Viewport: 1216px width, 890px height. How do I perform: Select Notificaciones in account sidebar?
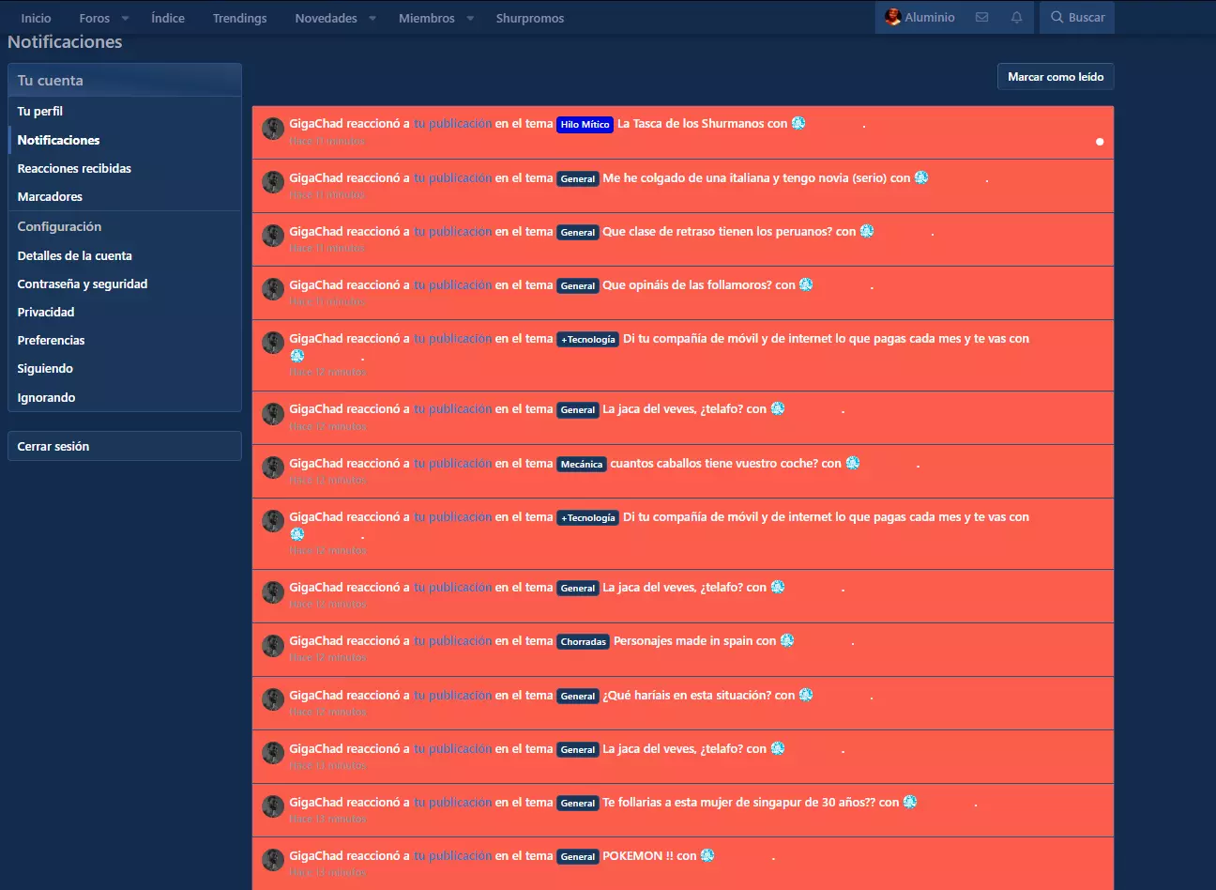tap(125, 140)
